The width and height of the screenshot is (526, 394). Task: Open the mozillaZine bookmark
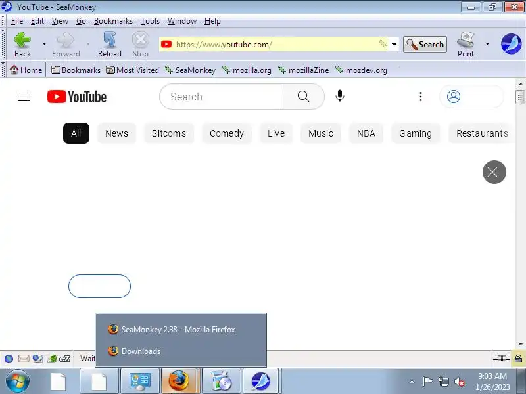coord(304,70)
